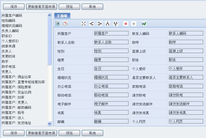Image resolution: width=206 pixels, height=138 pixels.
Task: Select 线索来源 in the left field list
Action: pos(9,46)
